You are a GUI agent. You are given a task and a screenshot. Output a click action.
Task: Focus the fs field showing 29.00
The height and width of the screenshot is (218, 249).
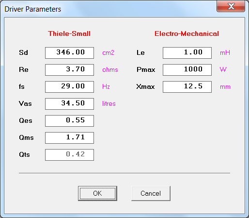[x=69, y=87]
